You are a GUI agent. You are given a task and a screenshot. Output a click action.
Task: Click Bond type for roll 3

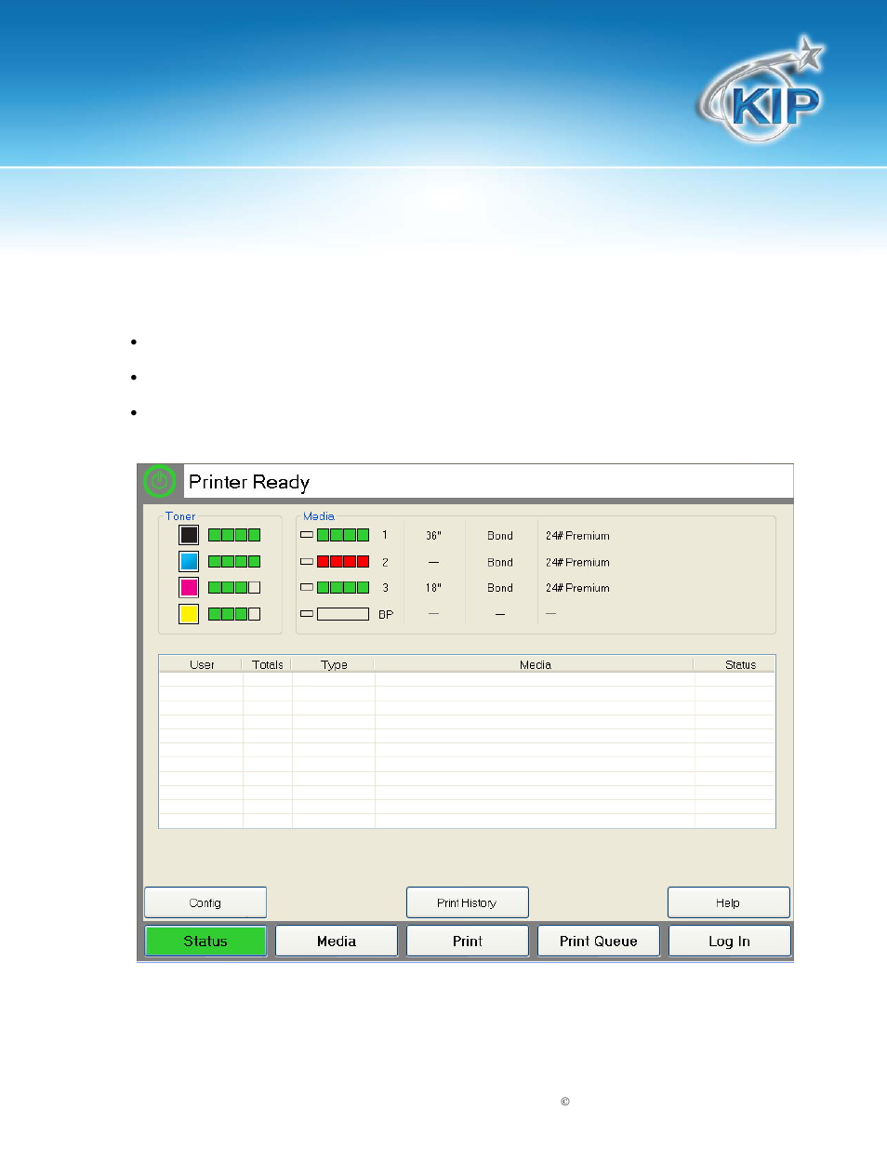click(x=500, y=588)
